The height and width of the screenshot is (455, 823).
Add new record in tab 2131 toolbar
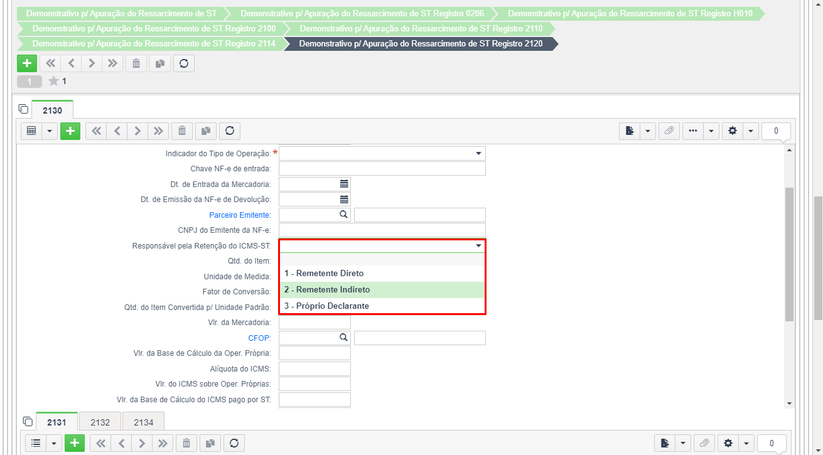point(75,443)
